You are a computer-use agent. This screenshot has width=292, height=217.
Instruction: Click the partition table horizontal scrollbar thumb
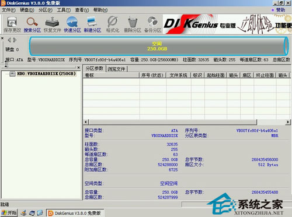coord(173,122)
